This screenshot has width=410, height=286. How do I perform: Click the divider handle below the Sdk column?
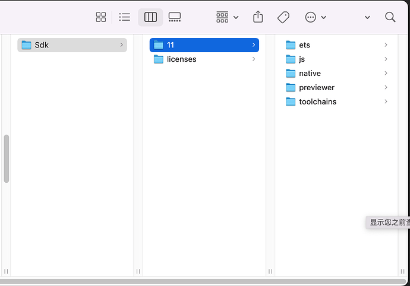click(x=138, y=271)
